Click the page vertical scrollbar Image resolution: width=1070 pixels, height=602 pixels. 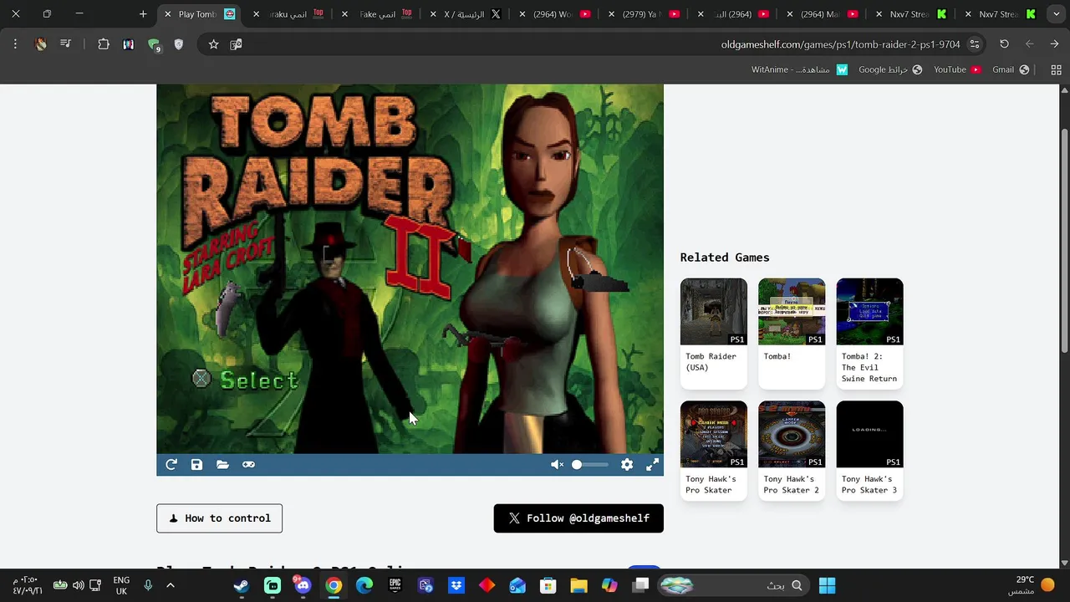(1064, 240)
